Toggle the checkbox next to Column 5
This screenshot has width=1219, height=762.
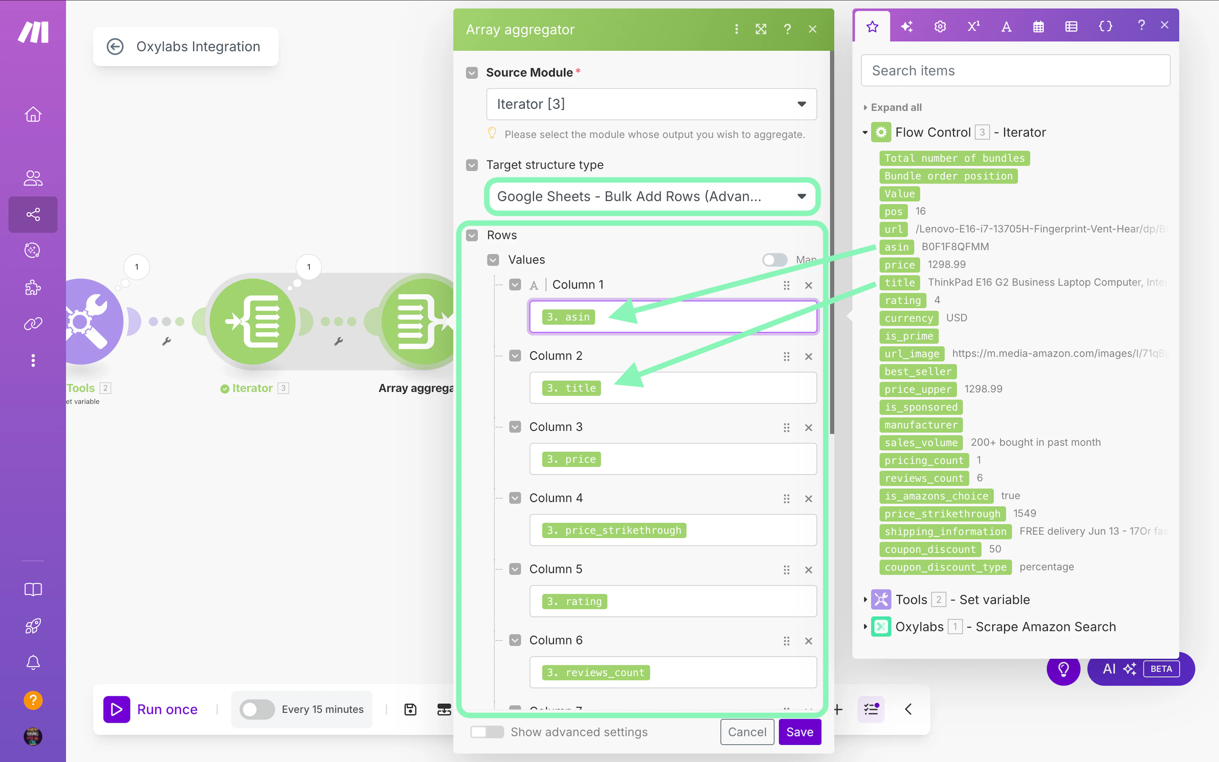point(515,569)
